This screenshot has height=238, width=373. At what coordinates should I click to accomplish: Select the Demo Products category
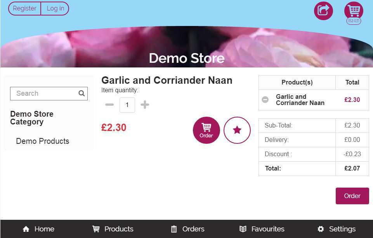point(43,141)
